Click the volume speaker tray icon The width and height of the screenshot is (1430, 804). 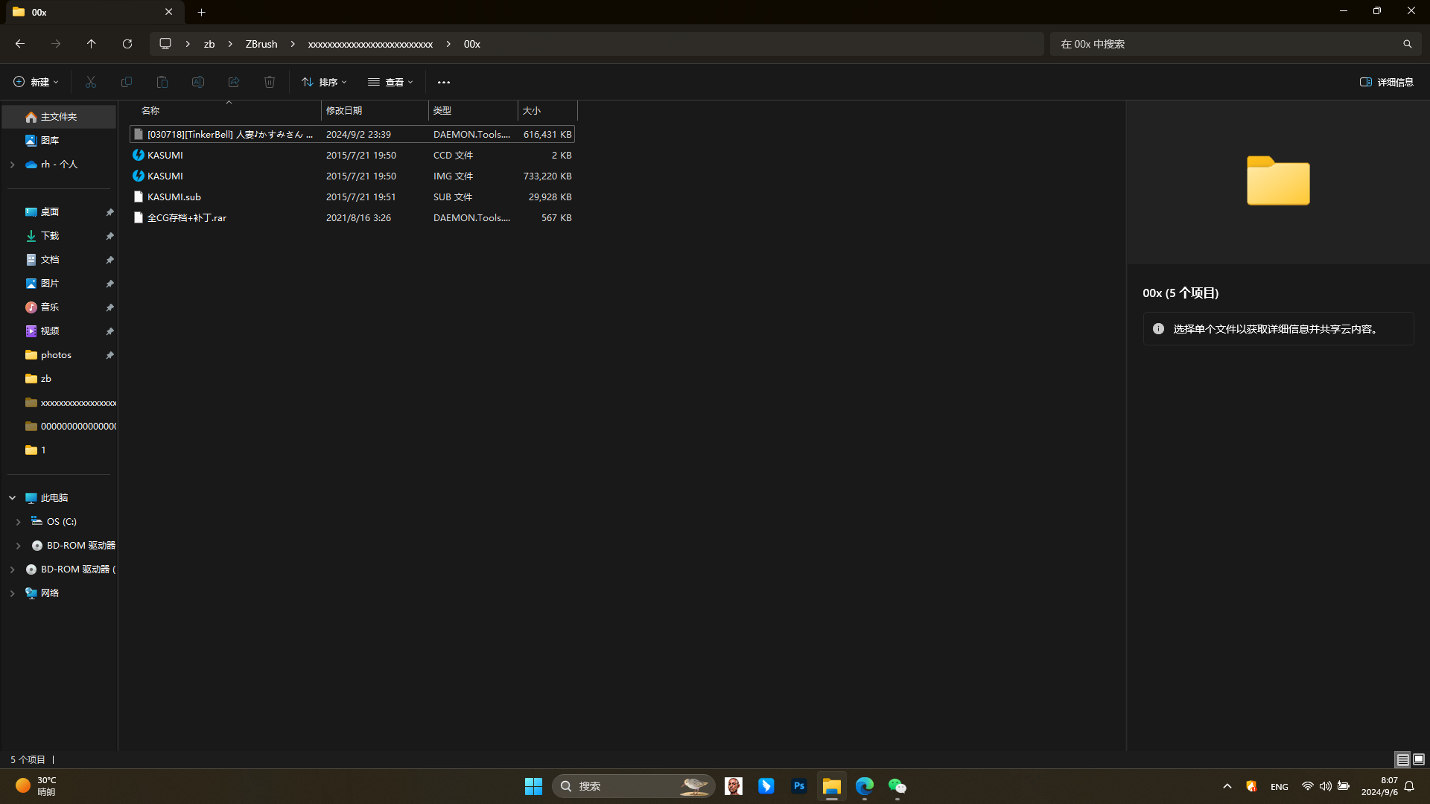point(1326,786)
